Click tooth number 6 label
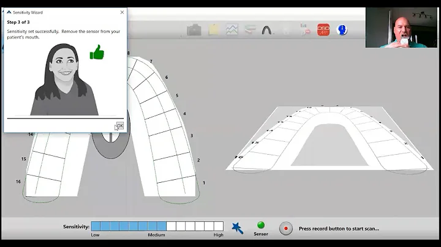 click(x=167, y=77)
